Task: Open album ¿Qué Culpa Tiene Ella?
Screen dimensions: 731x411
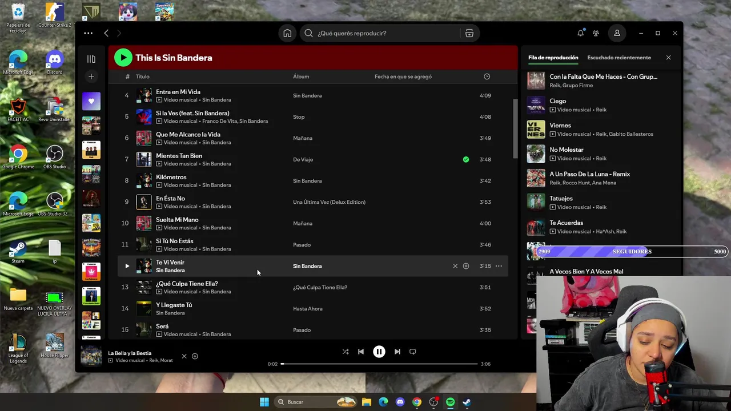Action: 320,288
